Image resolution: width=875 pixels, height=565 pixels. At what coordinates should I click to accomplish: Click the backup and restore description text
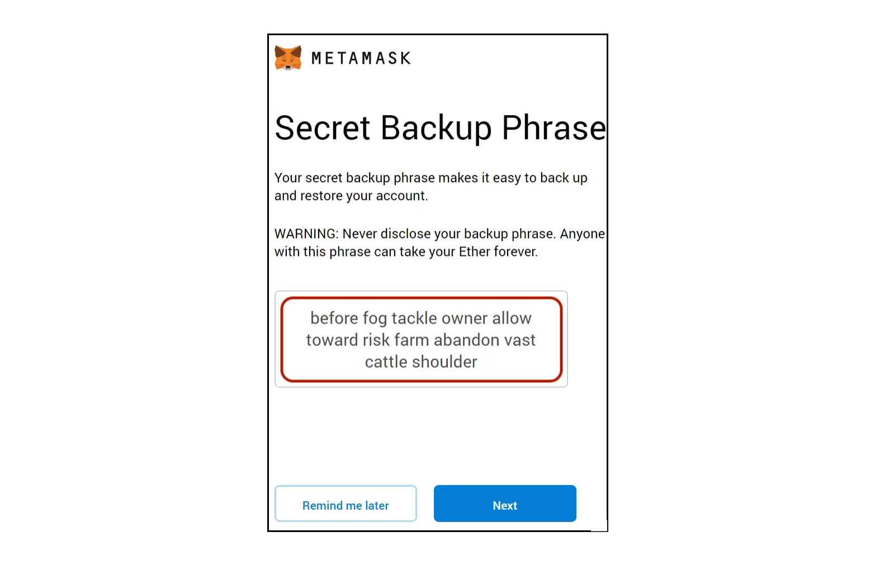pyautogui.click(x=431, y=187)
